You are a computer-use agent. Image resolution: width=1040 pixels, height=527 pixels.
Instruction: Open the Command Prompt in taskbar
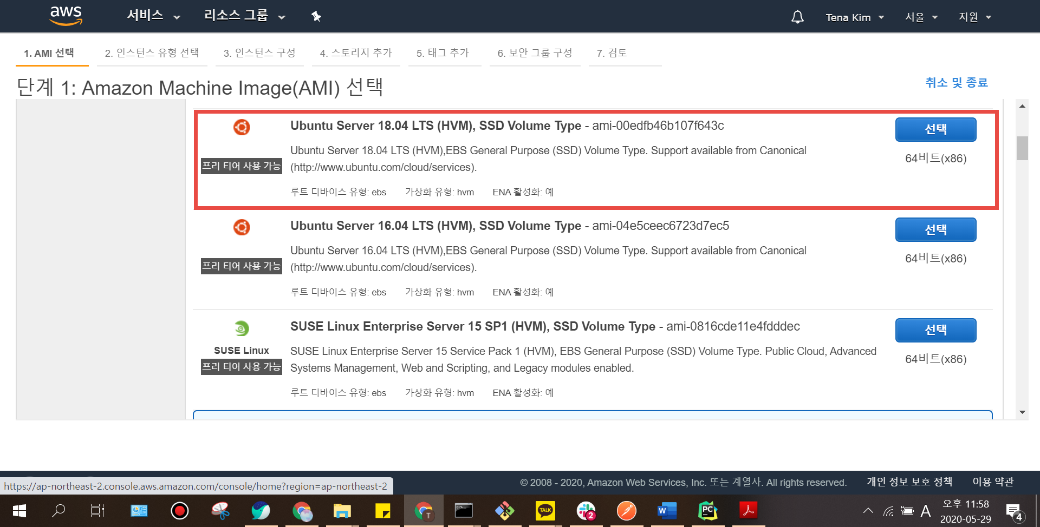tap(464, 511)
